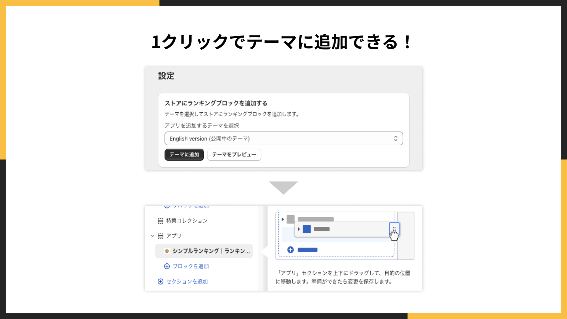Click the テーマをプレビュー button
Screen dimensions: 567x319
[x=234, y=155]
